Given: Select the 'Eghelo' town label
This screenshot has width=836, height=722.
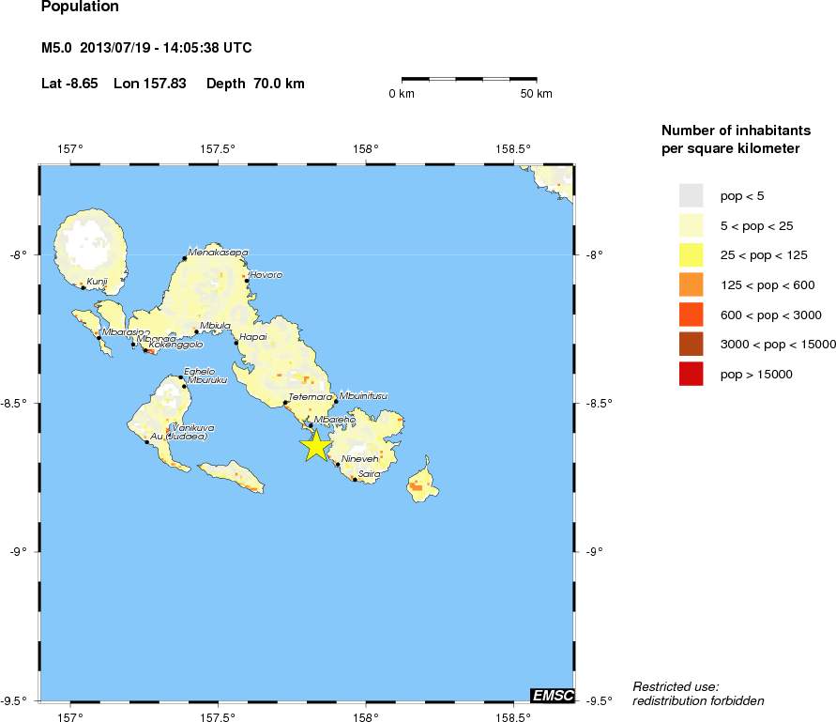Looking at the screenshot, I should (200, 372).
